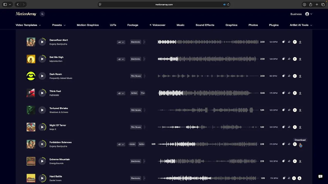Play the Dancefloor Alert track
This screenshot has height=184, width=328.
[x=42, y=42]
